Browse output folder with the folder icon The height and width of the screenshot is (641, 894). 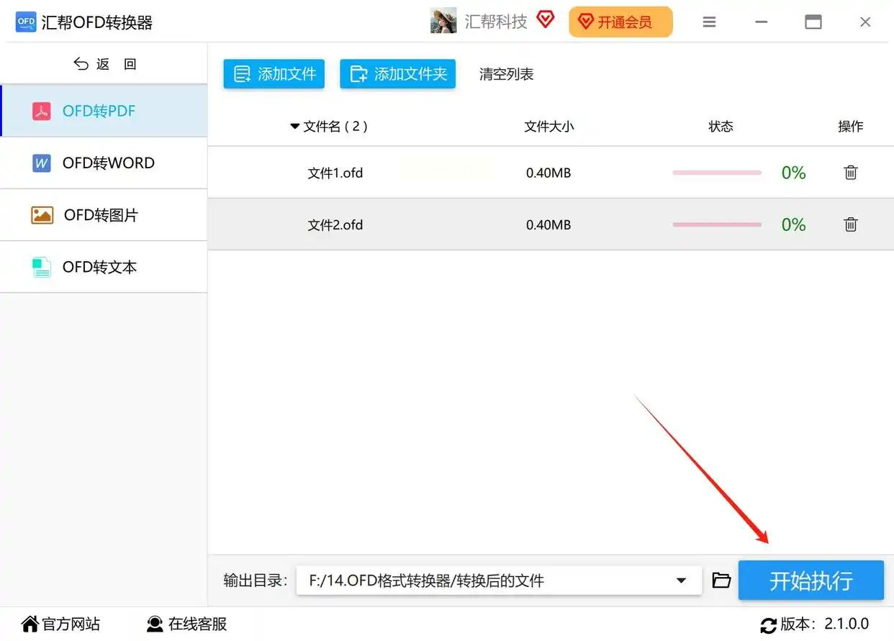(x=721, y=580)
